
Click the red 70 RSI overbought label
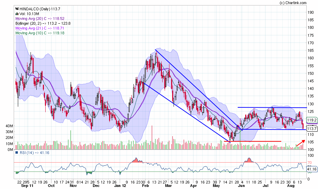(x=309, y=163)
